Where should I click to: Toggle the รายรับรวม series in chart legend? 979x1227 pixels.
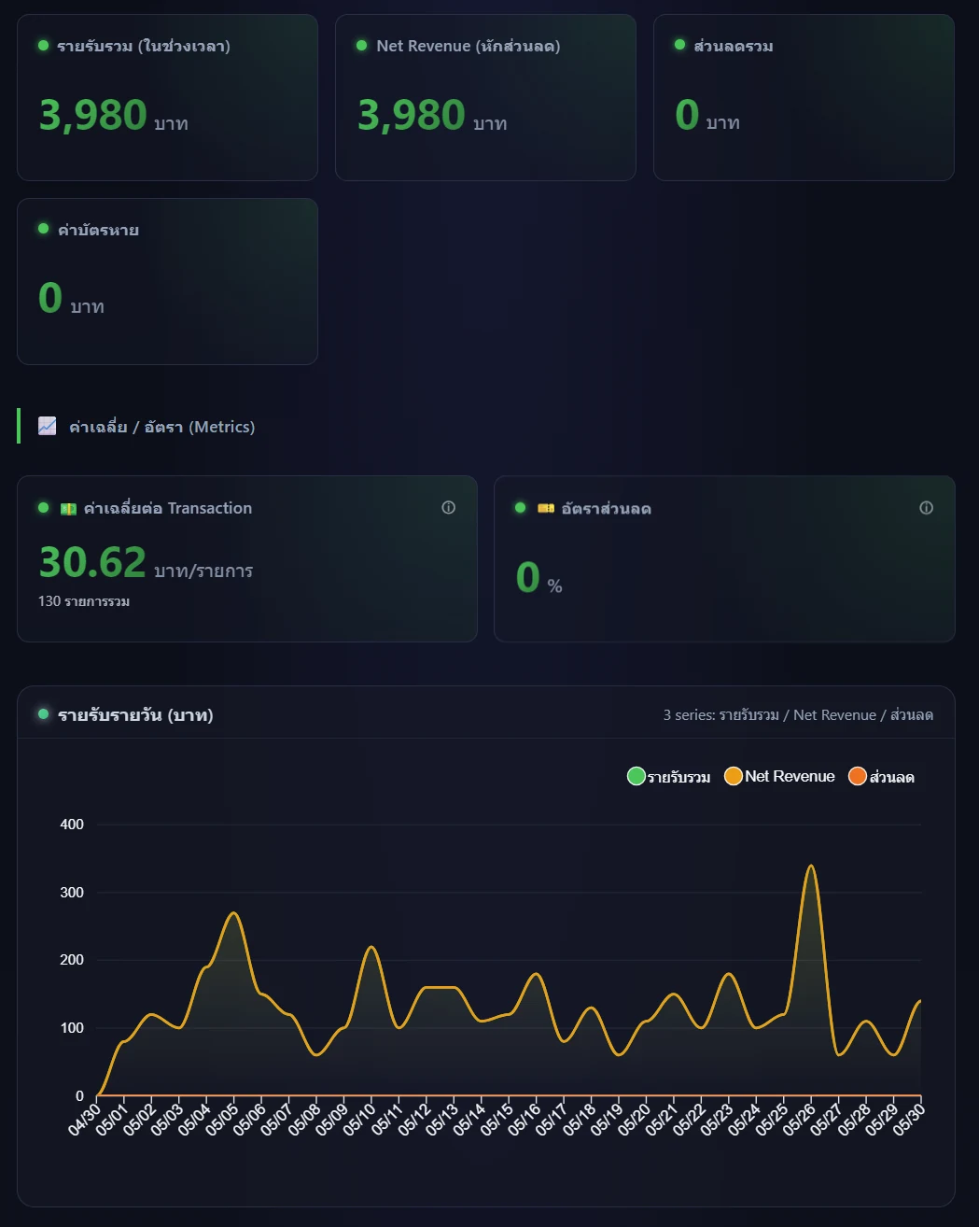tap(669, 776)
